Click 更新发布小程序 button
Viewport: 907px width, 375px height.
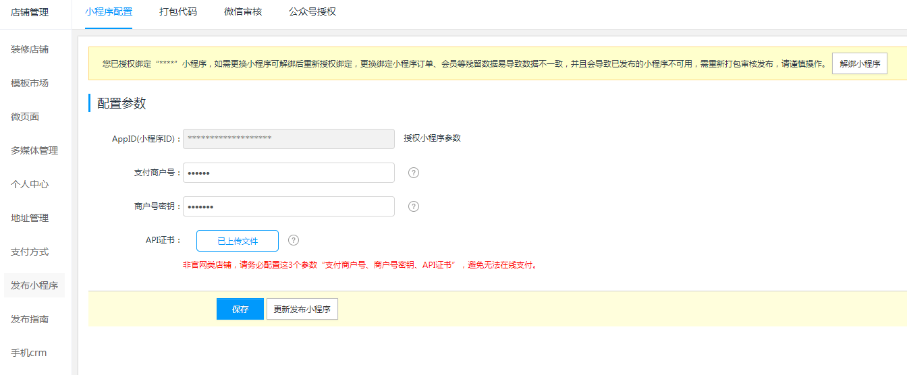[x=302, y=310]
